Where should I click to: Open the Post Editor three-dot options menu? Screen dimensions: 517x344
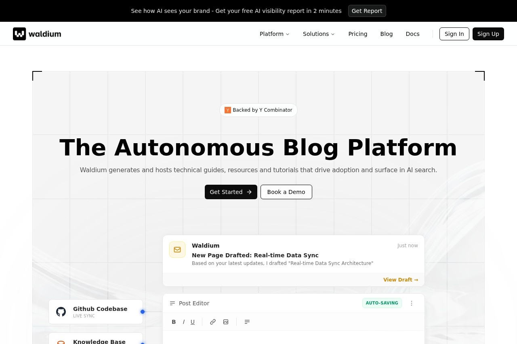[x=412, y=303]
